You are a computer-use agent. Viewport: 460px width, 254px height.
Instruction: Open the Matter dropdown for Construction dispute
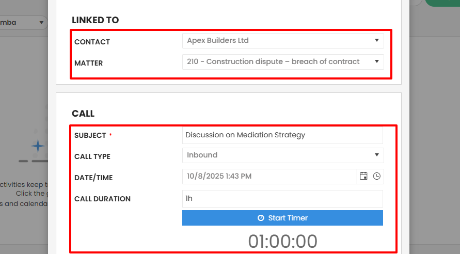tap(283, 62)
